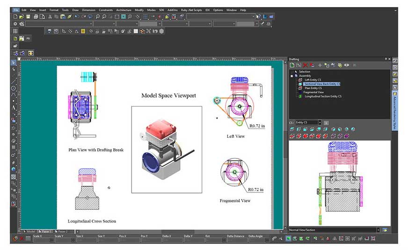The width and height of the screenshot is (408, 250).
Task: Open the Advanced Rendering Styles side tab
Action: point(395,111)
